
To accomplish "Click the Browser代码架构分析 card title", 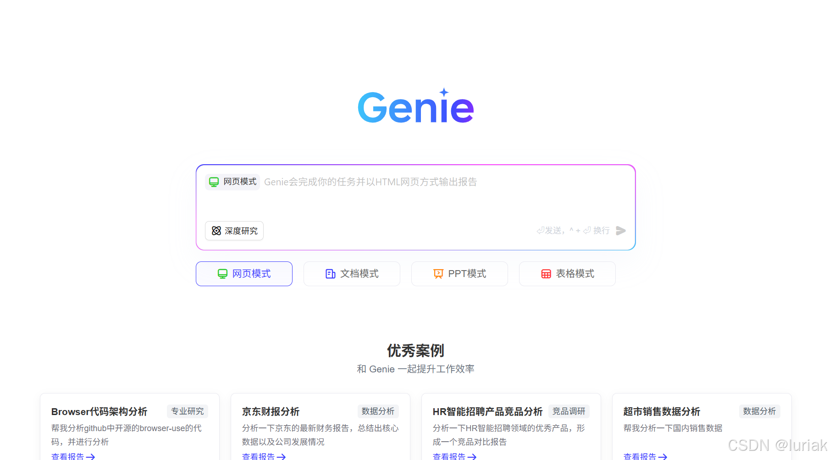I will (99, 412).
